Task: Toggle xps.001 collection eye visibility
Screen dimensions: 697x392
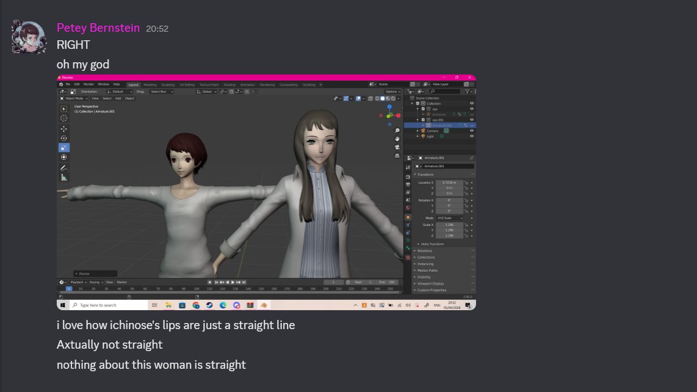Action: coord(472,120)
